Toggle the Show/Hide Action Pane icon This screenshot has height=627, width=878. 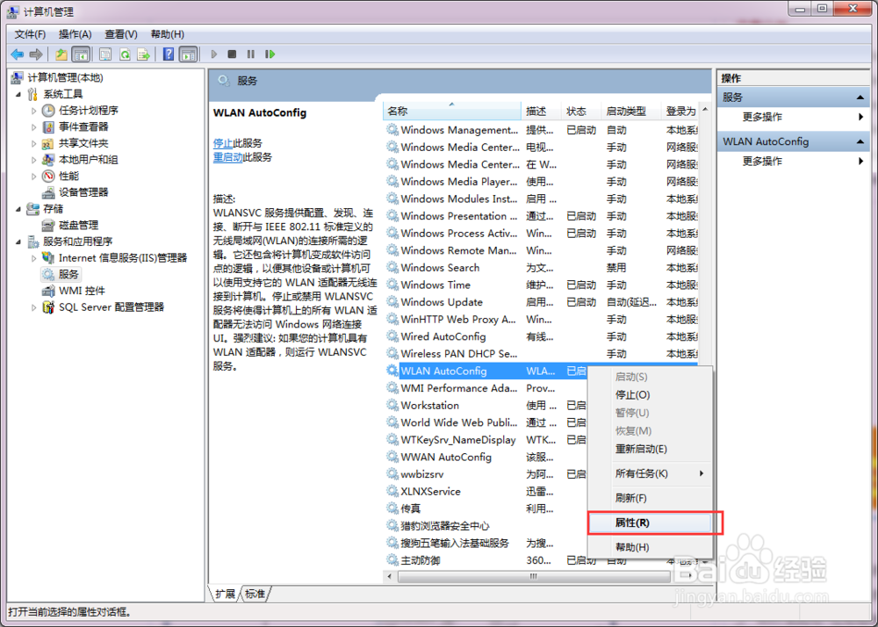point(189,54)
